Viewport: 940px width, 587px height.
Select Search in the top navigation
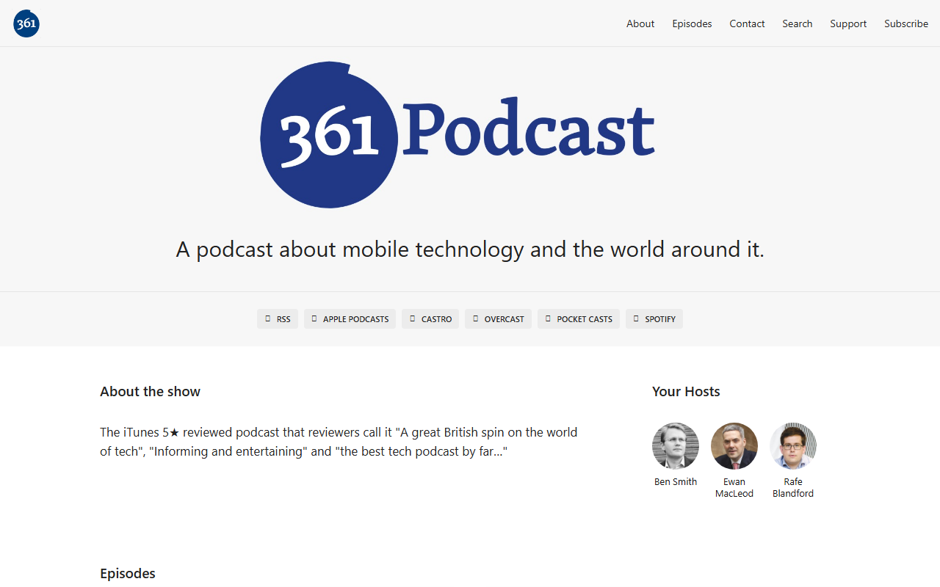tap(797, 23)
